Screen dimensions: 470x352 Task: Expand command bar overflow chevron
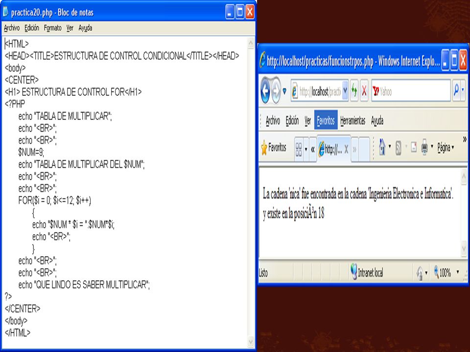point(465,139)
